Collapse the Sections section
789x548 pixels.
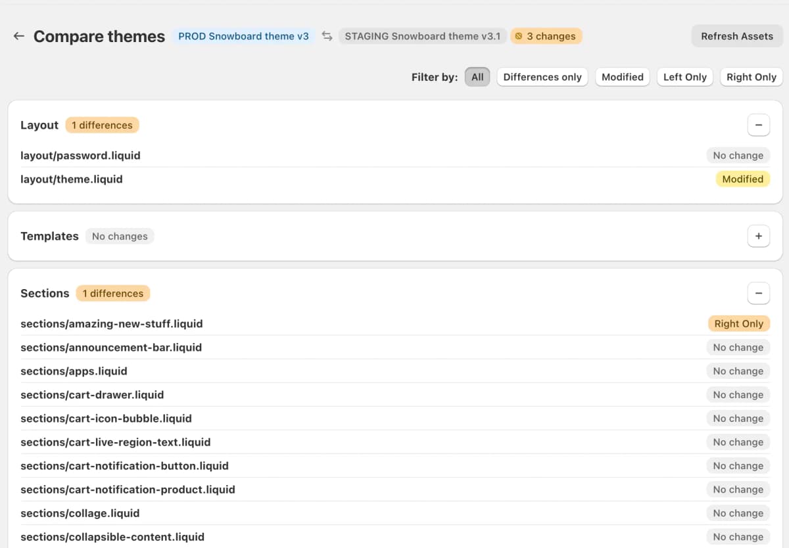point(759,293)
